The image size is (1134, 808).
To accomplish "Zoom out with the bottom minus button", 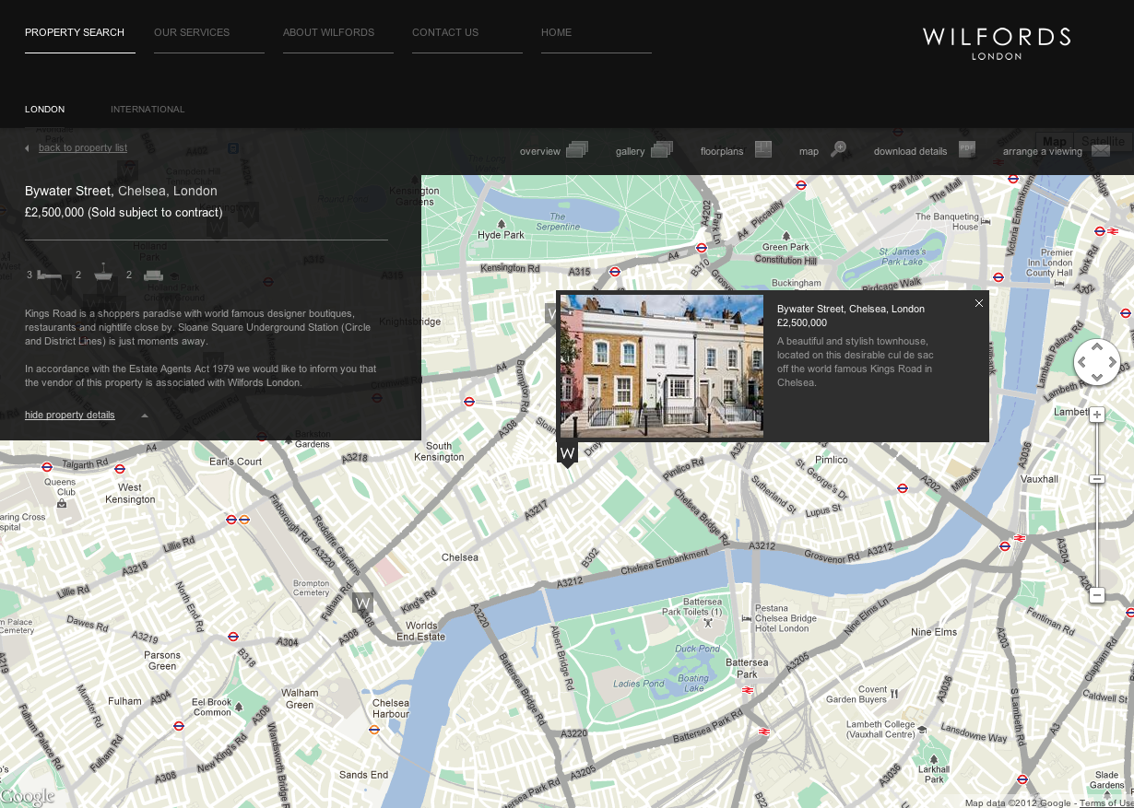I will [x=1097, y=595].
